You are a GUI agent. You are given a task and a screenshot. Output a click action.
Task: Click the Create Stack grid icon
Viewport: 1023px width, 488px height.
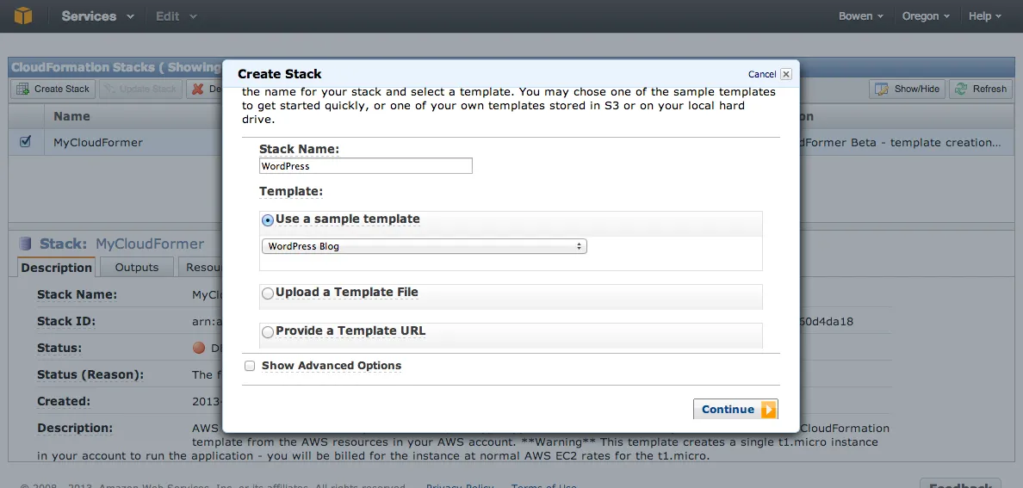click(x=23, y=89)
